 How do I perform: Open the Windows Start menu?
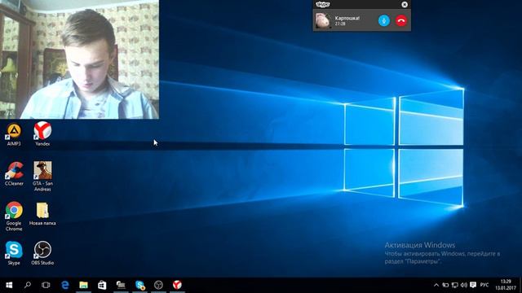[9, 285]
